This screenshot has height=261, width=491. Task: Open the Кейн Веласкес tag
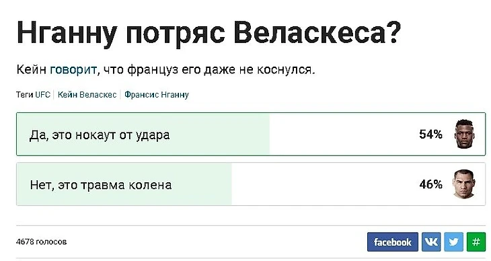click(87, 94)
